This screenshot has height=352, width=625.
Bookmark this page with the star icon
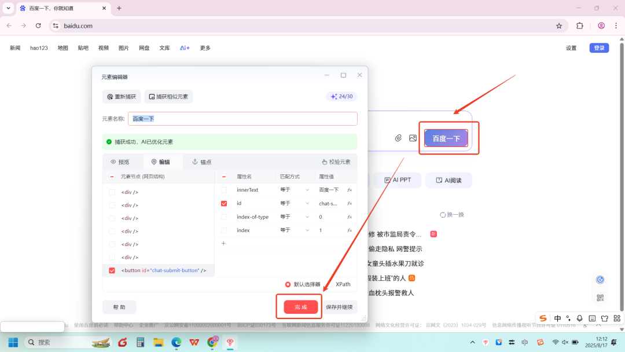pyautogui.click(x=559, y=26)
